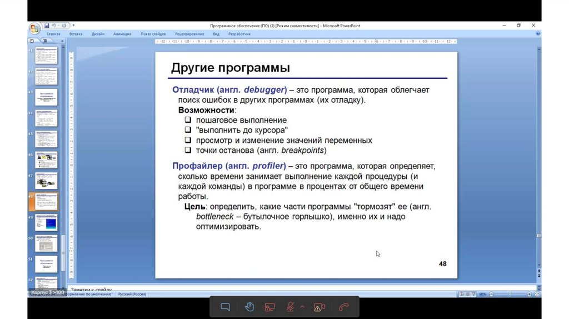This screenshot has width=569, height=319.
Task: Select slide 45 thumbnail
Action: (46, 139)
